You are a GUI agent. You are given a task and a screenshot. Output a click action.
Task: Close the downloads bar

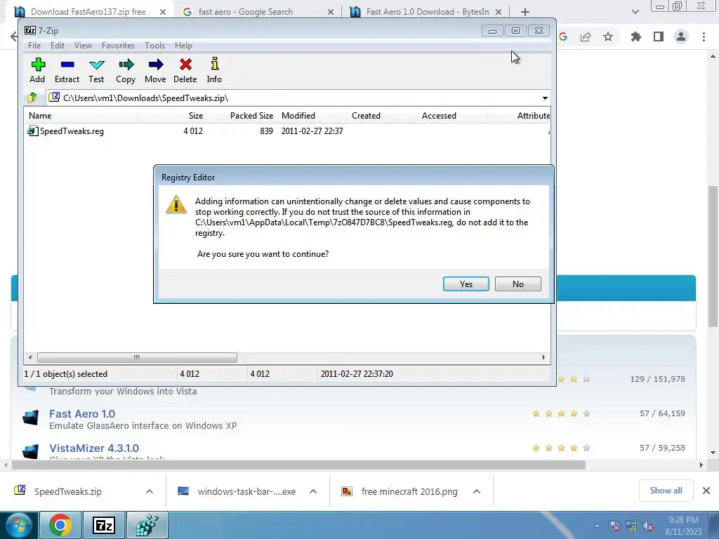[x=706, y=491]
